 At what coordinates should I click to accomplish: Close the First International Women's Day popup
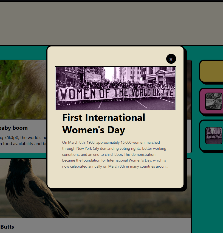click(x=171, y=59)
